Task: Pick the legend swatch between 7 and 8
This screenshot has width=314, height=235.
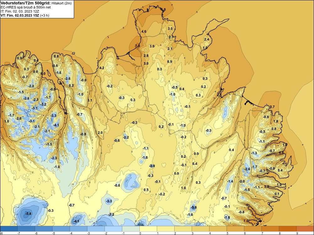Action: tap(270, 229)
